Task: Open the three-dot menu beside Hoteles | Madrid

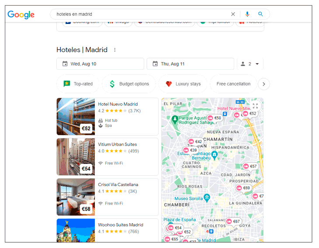Action: point(115,50)
